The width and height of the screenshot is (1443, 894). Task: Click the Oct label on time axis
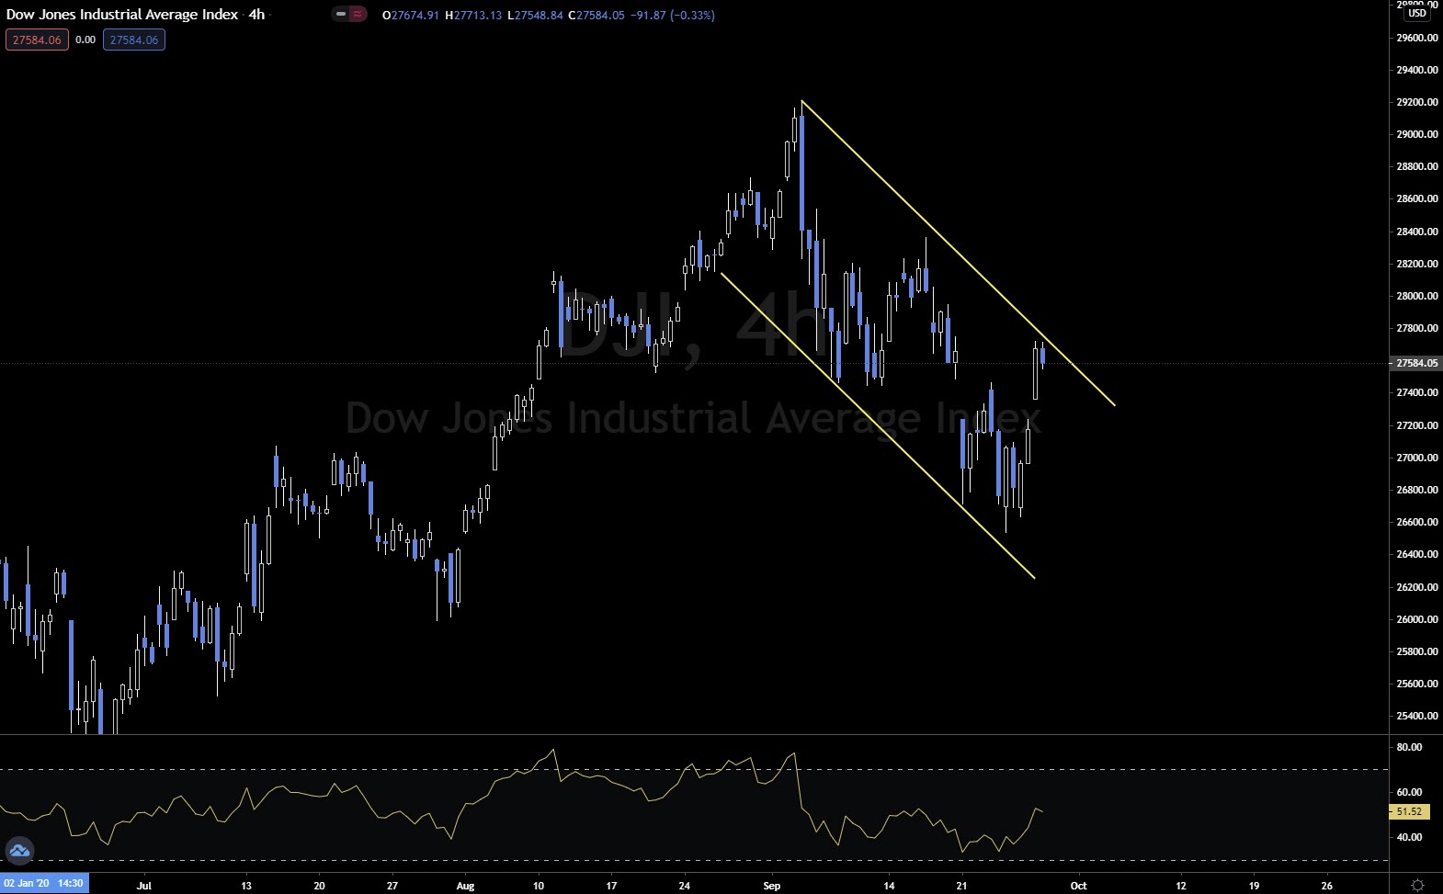point(1079,886)
